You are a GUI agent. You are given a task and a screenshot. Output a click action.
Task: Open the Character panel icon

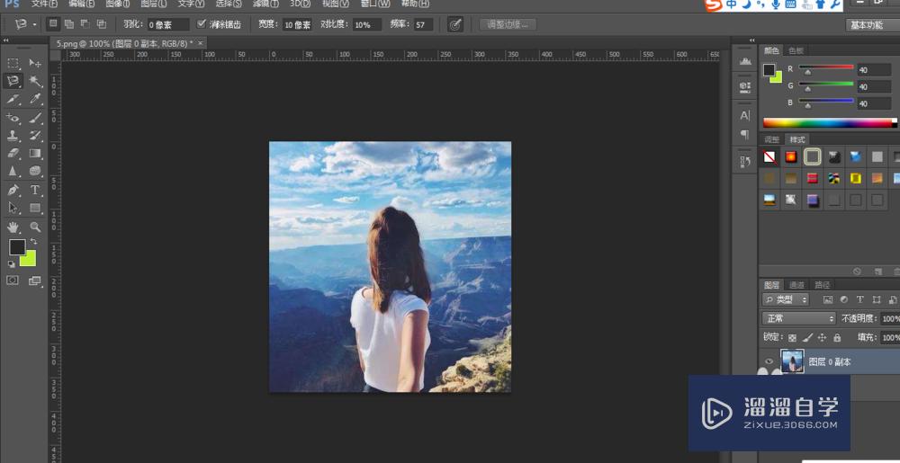click(x=745, y=116)
